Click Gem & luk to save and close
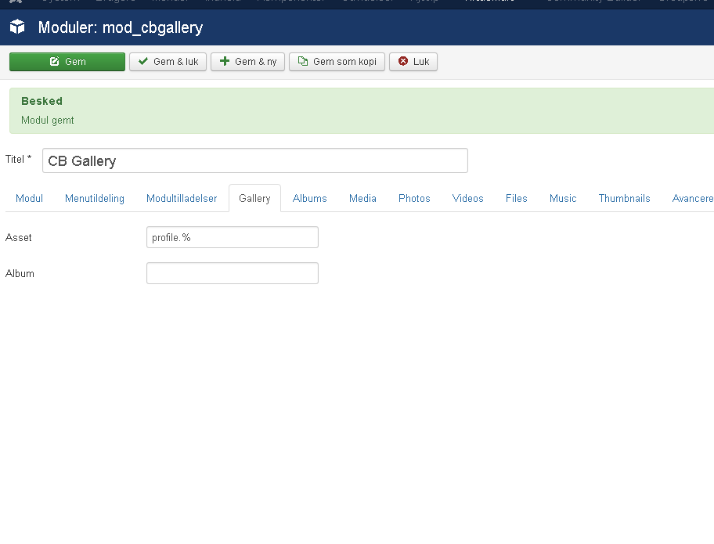This screenshot has width=714, height=544. point(168,62)
